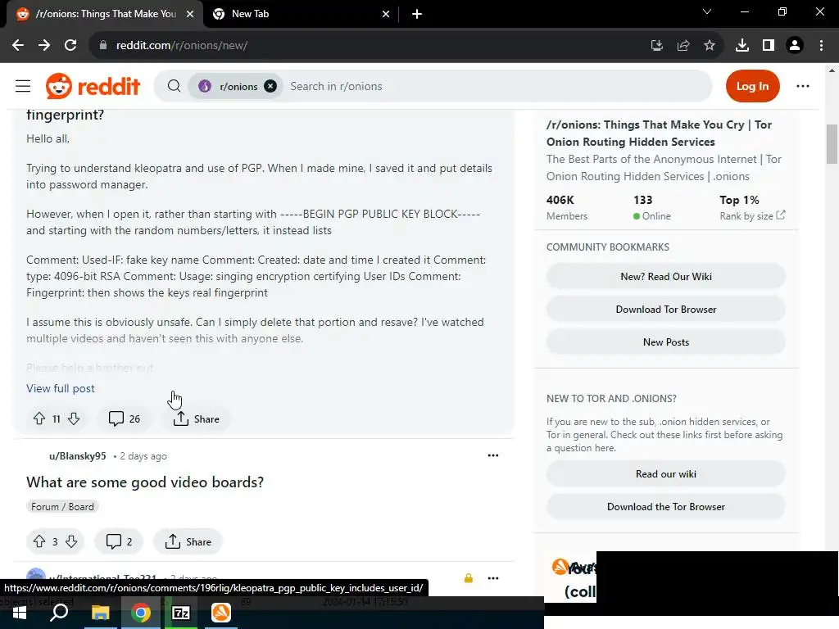Share the video boards post
This screenshot has width=839, height=629.
(x=188, y=542)
